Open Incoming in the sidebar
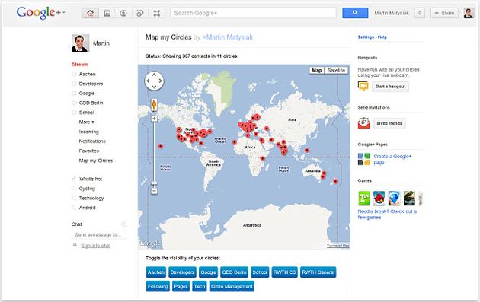This screenshot has height=302, width=480. tap(89, 132)
